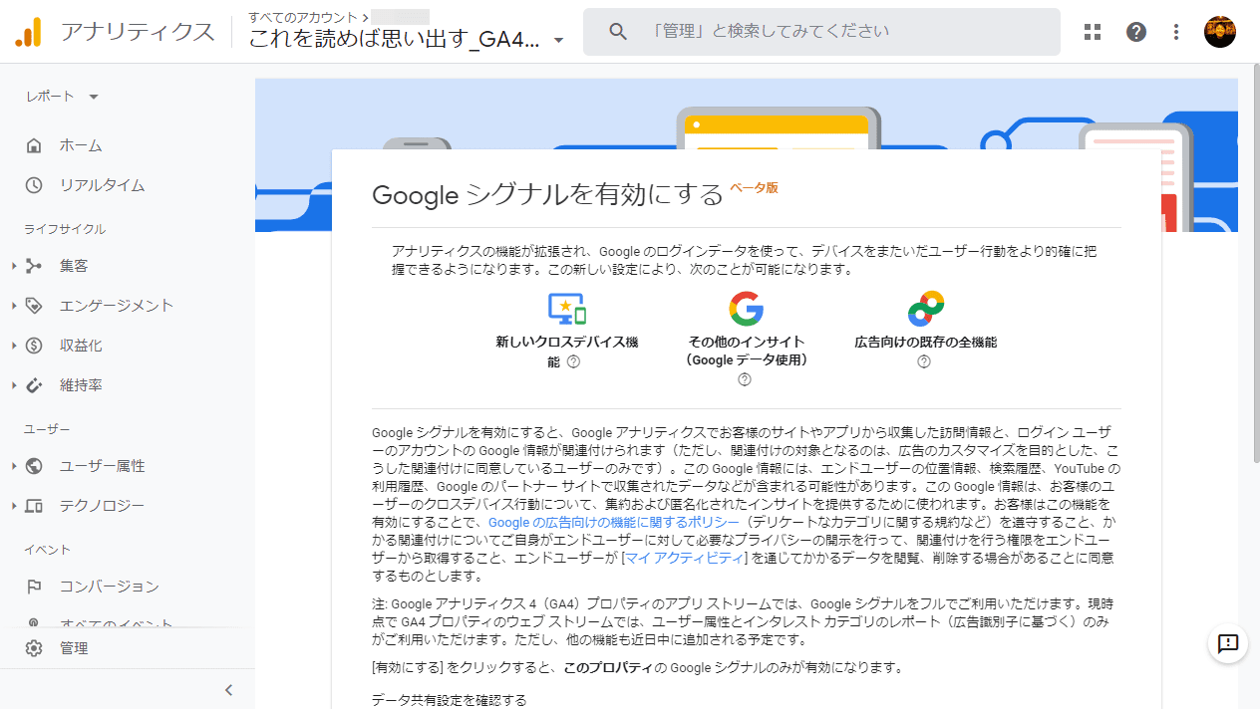The width and height of the screenshot is (1260, 709).
Task: Click the property name これを読めば思い出す_GA4
Action: [x=395, y=40]
